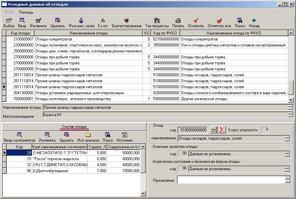
Task: Click the red X clear code button
Action: coord(222,130)
